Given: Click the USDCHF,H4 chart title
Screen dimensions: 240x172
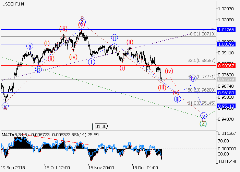Looking at the screenshot, I should click(13, 4).
